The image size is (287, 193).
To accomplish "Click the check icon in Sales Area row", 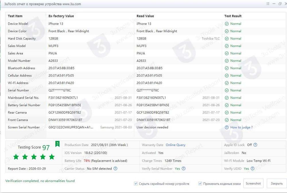I will 227,53.
